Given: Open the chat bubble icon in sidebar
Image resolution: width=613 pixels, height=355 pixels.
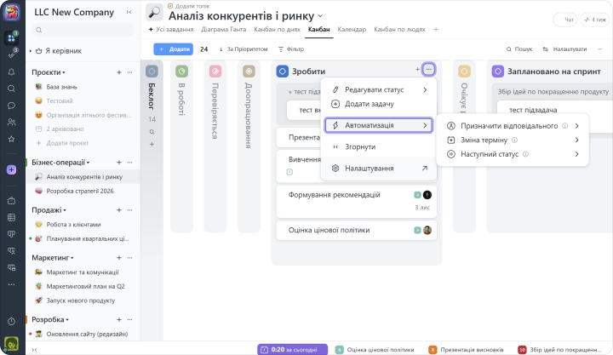Looking at the screenshot, I should 11,105.
